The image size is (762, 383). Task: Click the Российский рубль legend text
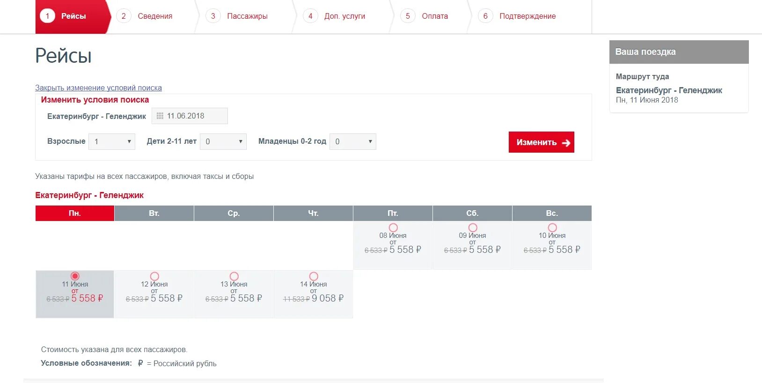[185, 364]
